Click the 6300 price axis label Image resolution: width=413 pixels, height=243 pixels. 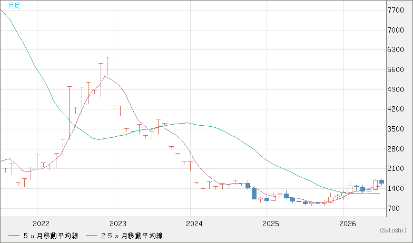click(x=396, y=49)
